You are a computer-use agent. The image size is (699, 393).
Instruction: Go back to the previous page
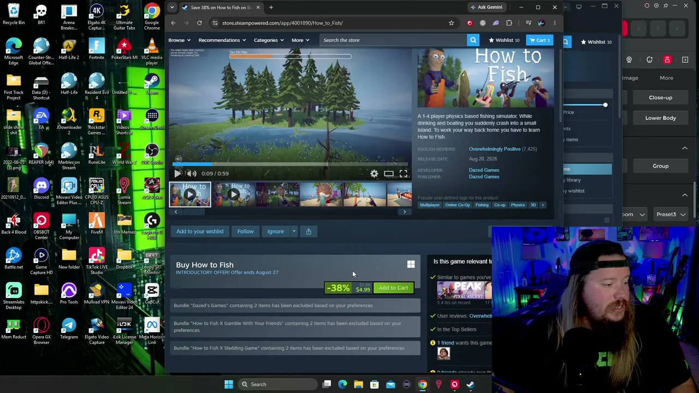(173, 23)
